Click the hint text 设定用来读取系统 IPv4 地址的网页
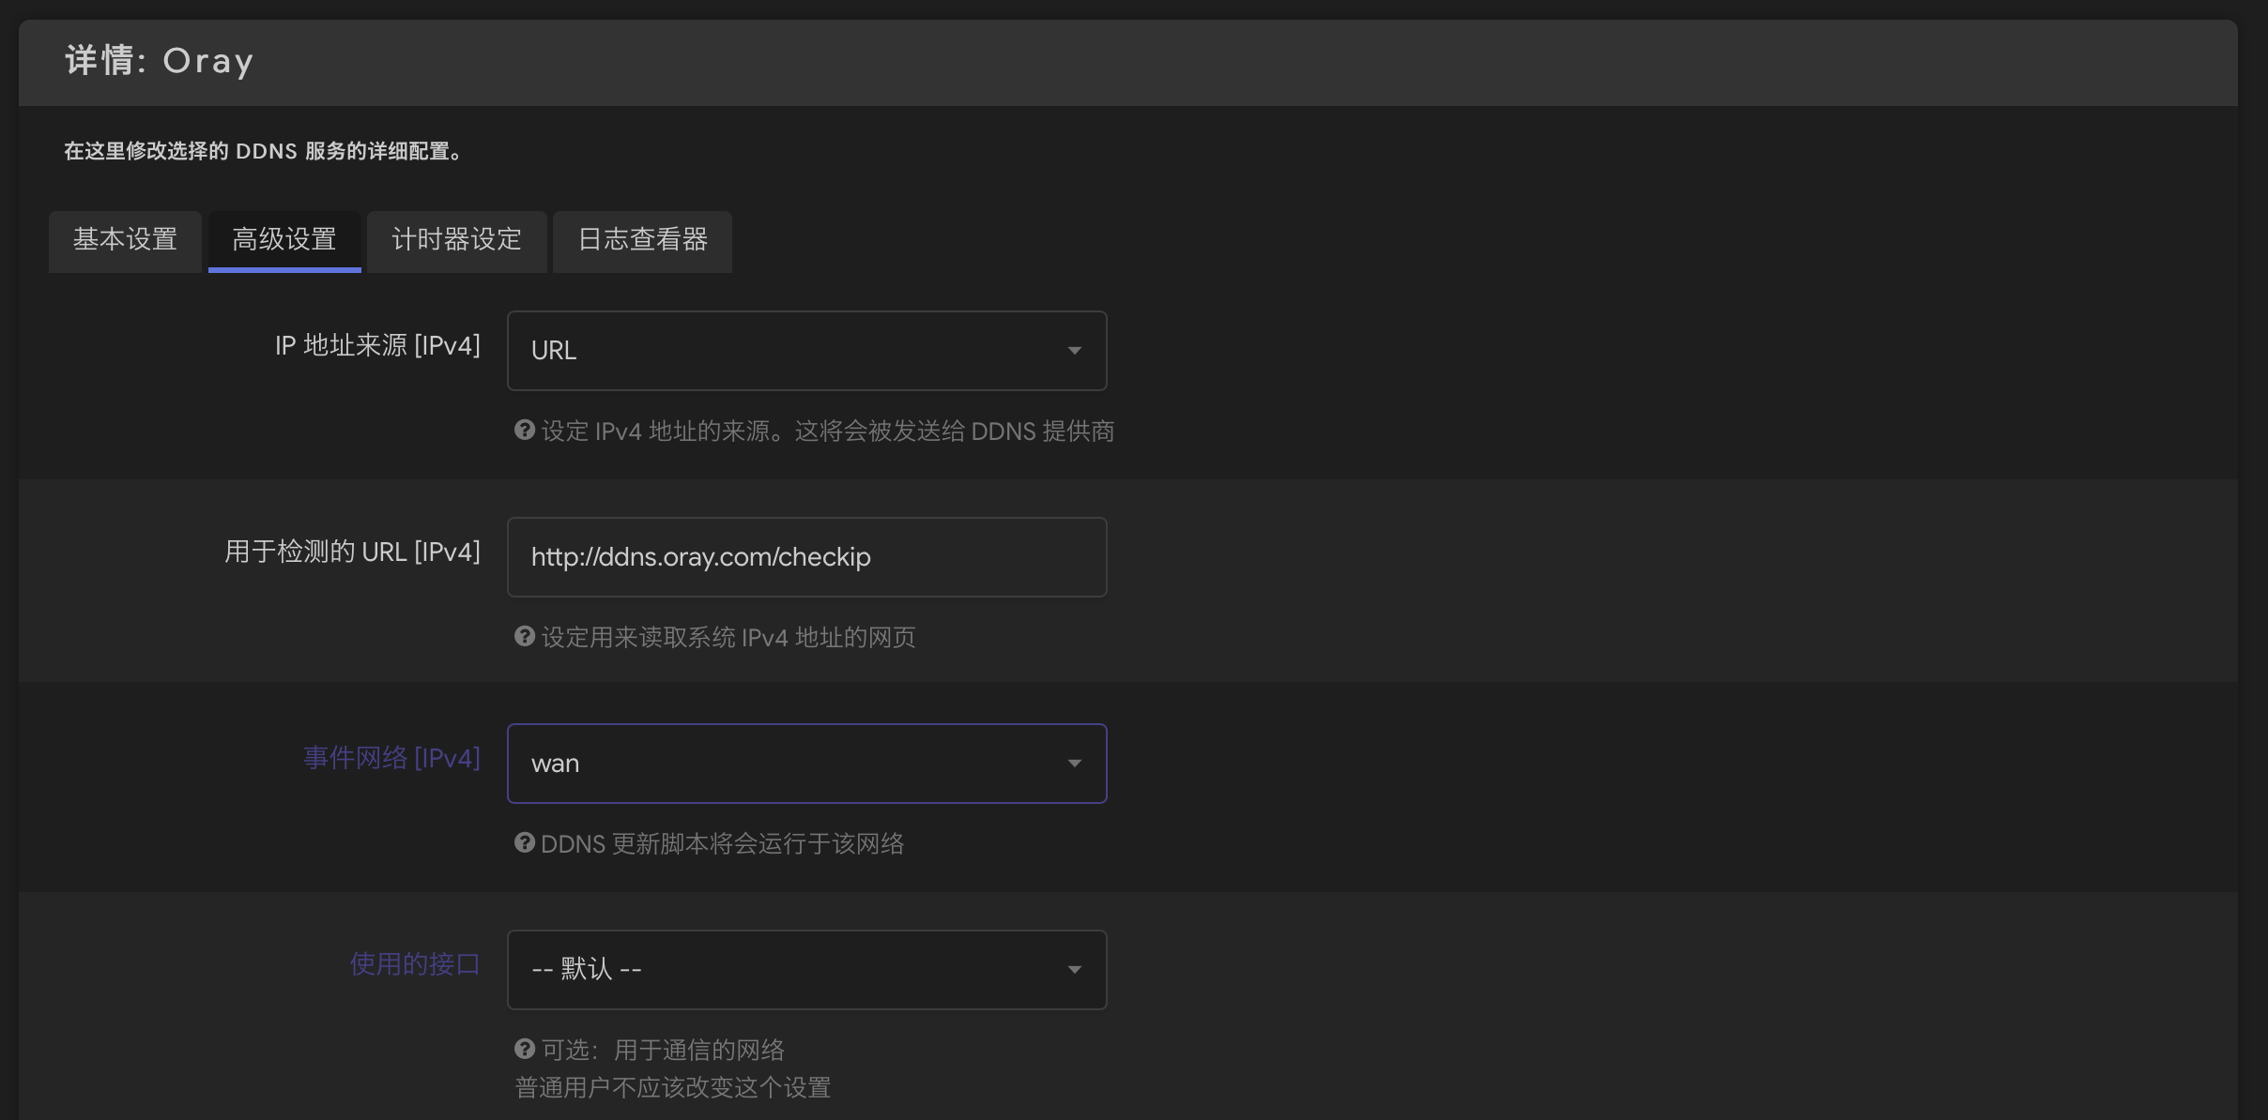 pos(728,638)
